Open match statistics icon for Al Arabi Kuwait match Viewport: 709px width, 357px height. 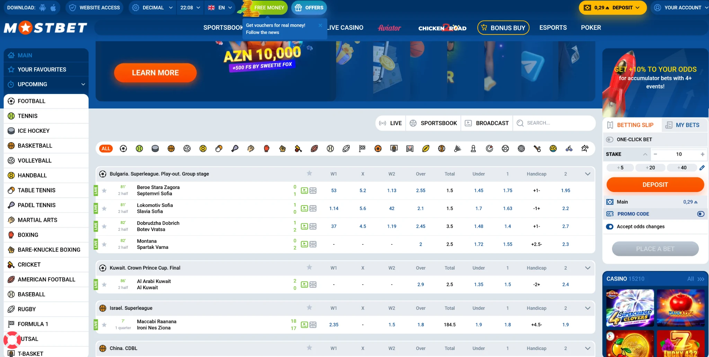[x=313, y=285]
